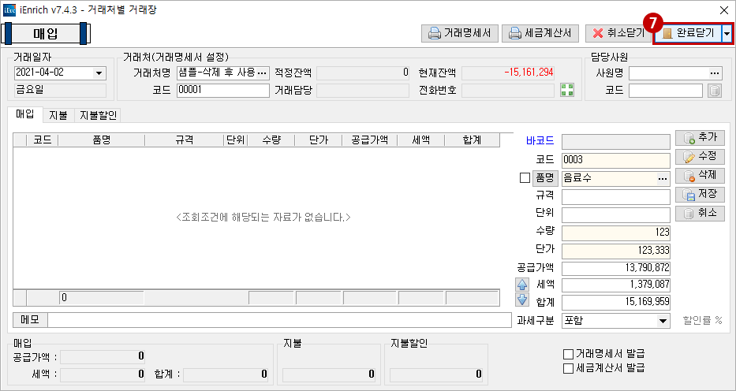Viewport: 736px width, 391px height.
Task: Click the 규격 column header
Action: (x=185, y=140)
